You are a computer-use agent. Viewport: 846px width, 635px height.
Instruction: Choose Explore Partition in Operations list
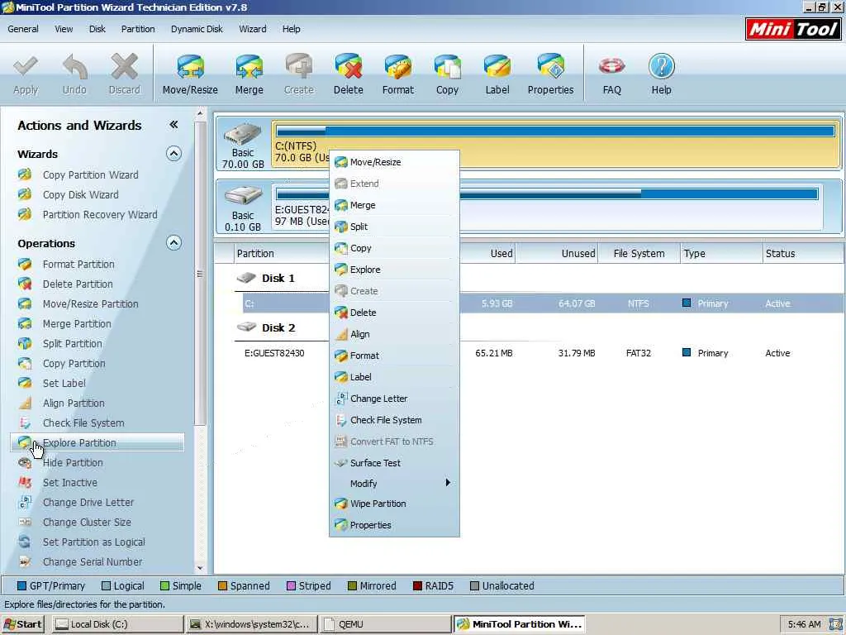coord(97,443)
